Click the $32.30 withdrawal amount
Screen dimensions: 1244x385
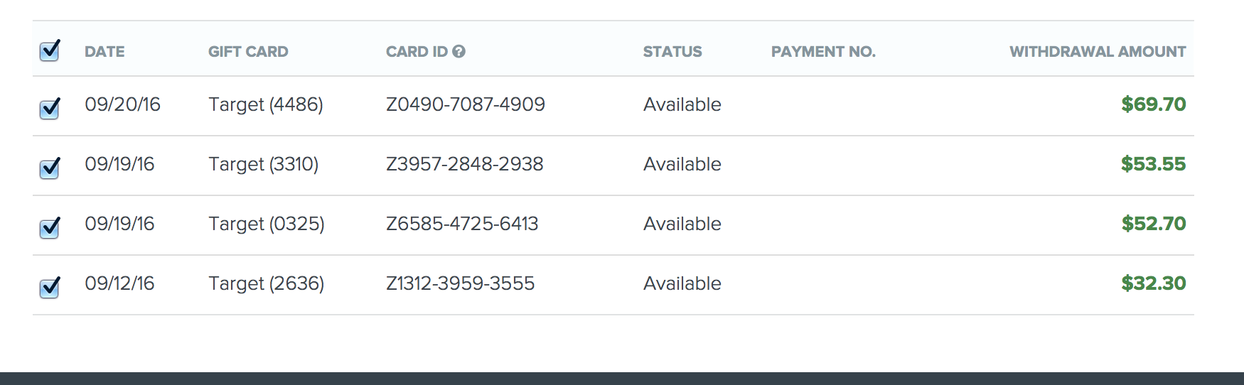(1154, 283)
